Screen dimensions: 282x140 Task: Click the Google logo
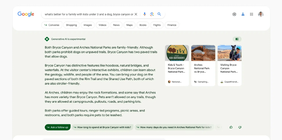pyautogui.click(x=26, y=14)
